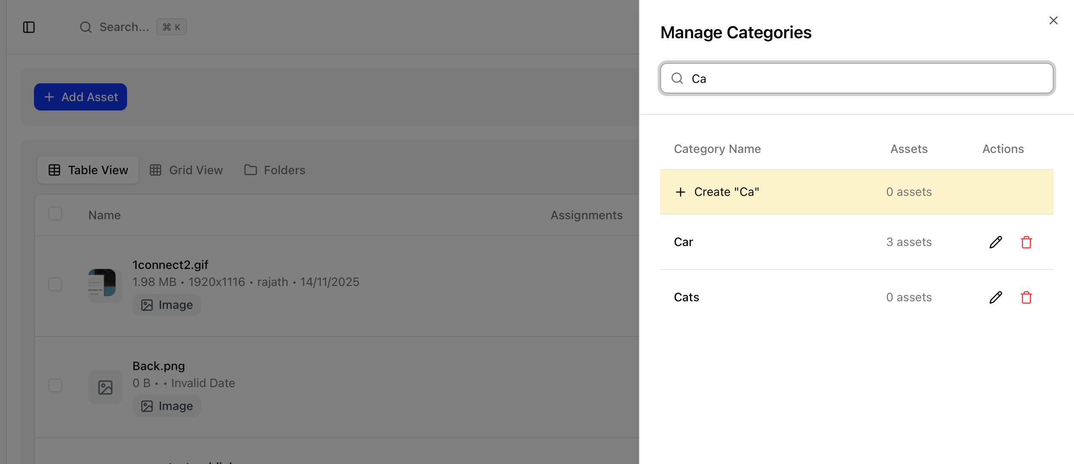Image resolution: width=1074 pixels, height=464 pixels.
Task: Toggle the select-all checkbox in table header
Action: 55,213
